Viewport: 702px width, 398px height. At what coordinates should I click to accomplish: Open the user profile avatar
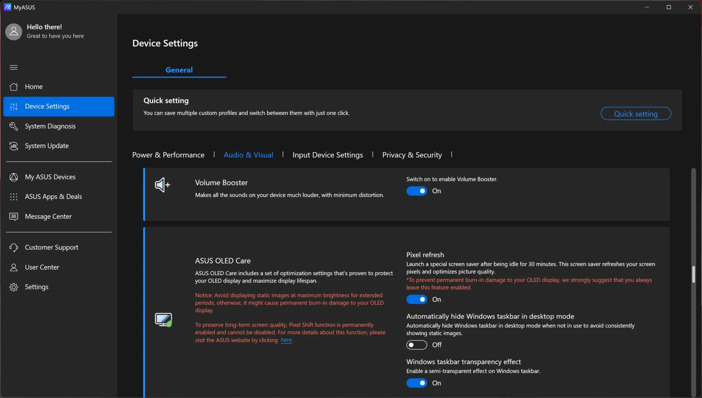pyautogui.click(x=14, y=32)
